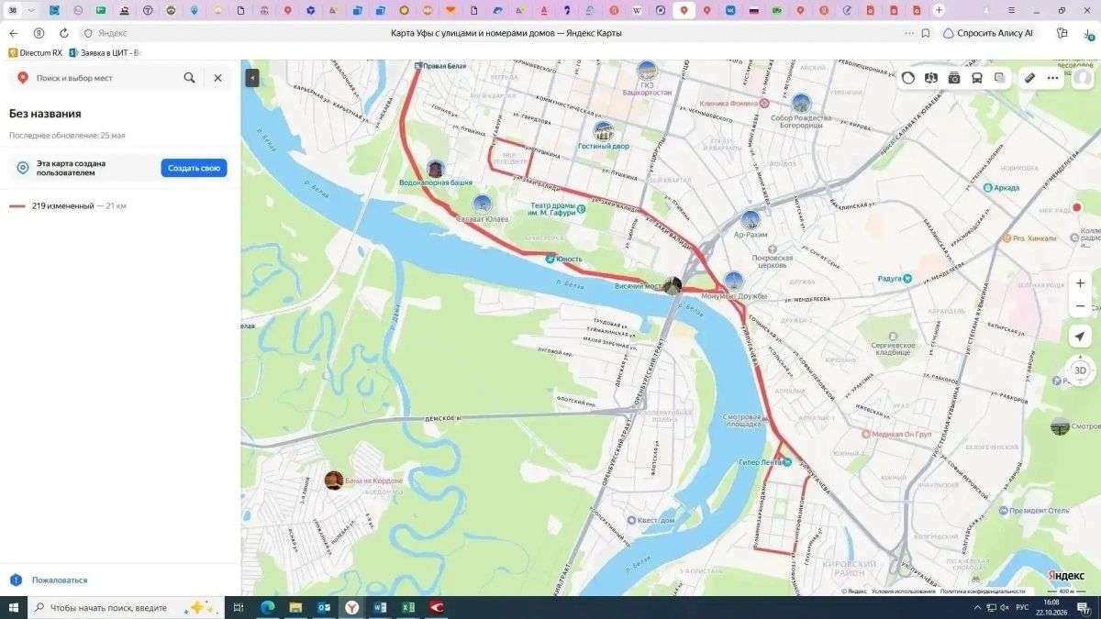Viewport: 1101px width, 619px height.
Task: Toggle the traffic layer on the map
Action: pos(908,78)
